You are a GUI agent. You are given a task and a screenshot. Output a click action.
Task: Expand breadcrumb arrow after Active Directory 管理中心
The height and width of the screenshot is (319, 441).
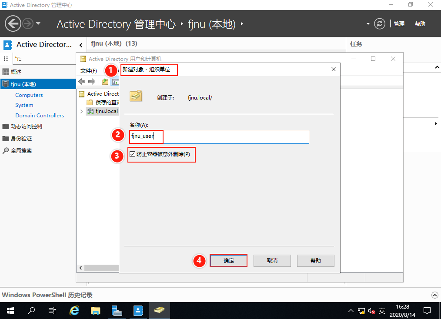pos(182,24)
